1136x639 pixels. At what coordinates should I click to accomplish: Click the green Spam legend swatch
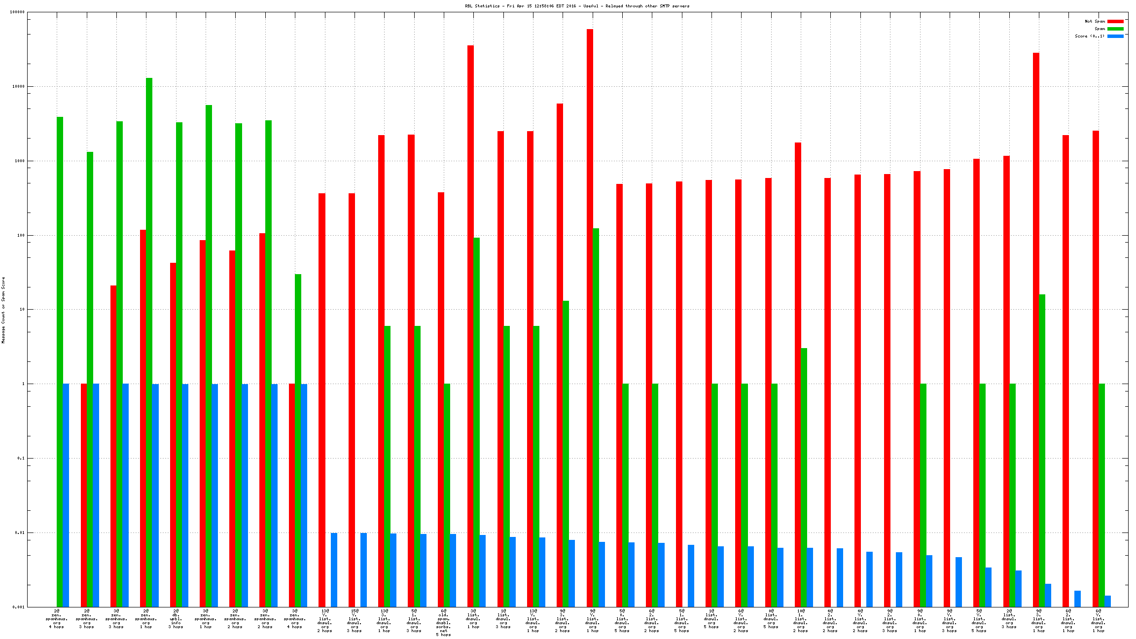click(1115, 29)
